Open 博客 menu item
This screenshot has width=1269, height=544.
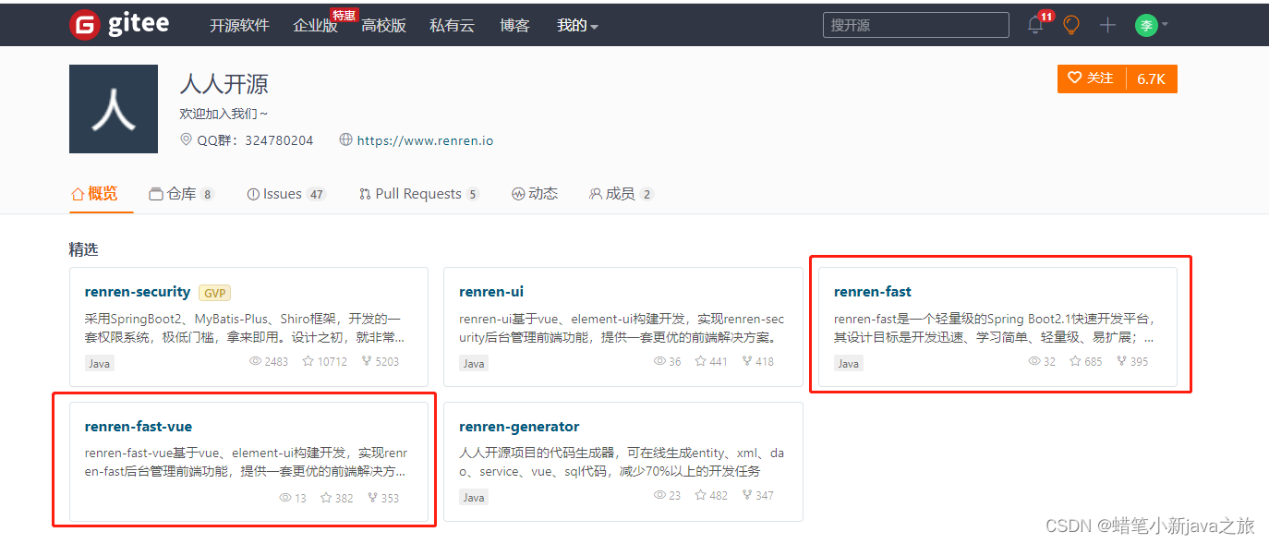[x=514, y=26]
